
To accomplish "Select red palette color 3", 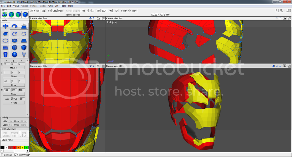I will (14, 148).
